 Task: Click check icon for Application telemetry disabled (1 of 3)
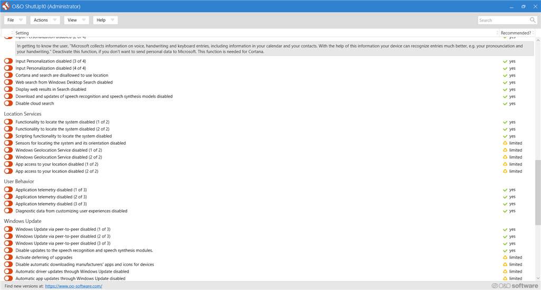click(x=505, y=190)
